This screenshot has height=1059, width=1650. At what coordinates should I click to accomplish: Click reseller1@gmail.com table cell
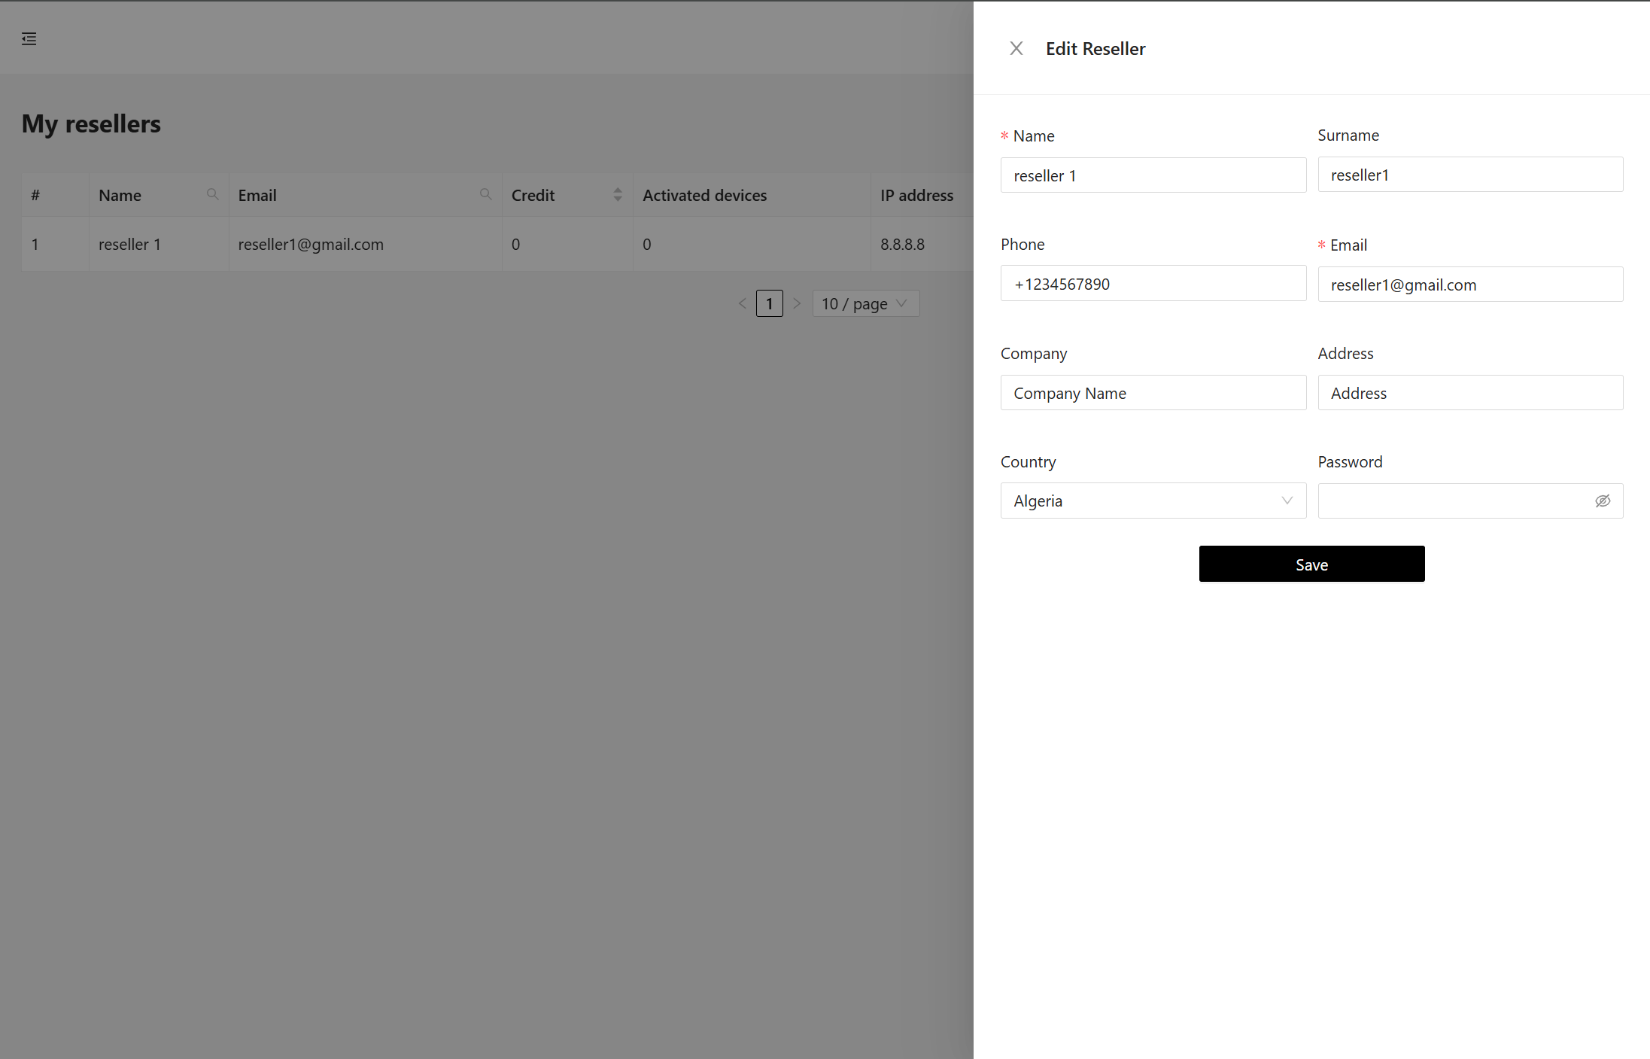(x=366, y=245)
